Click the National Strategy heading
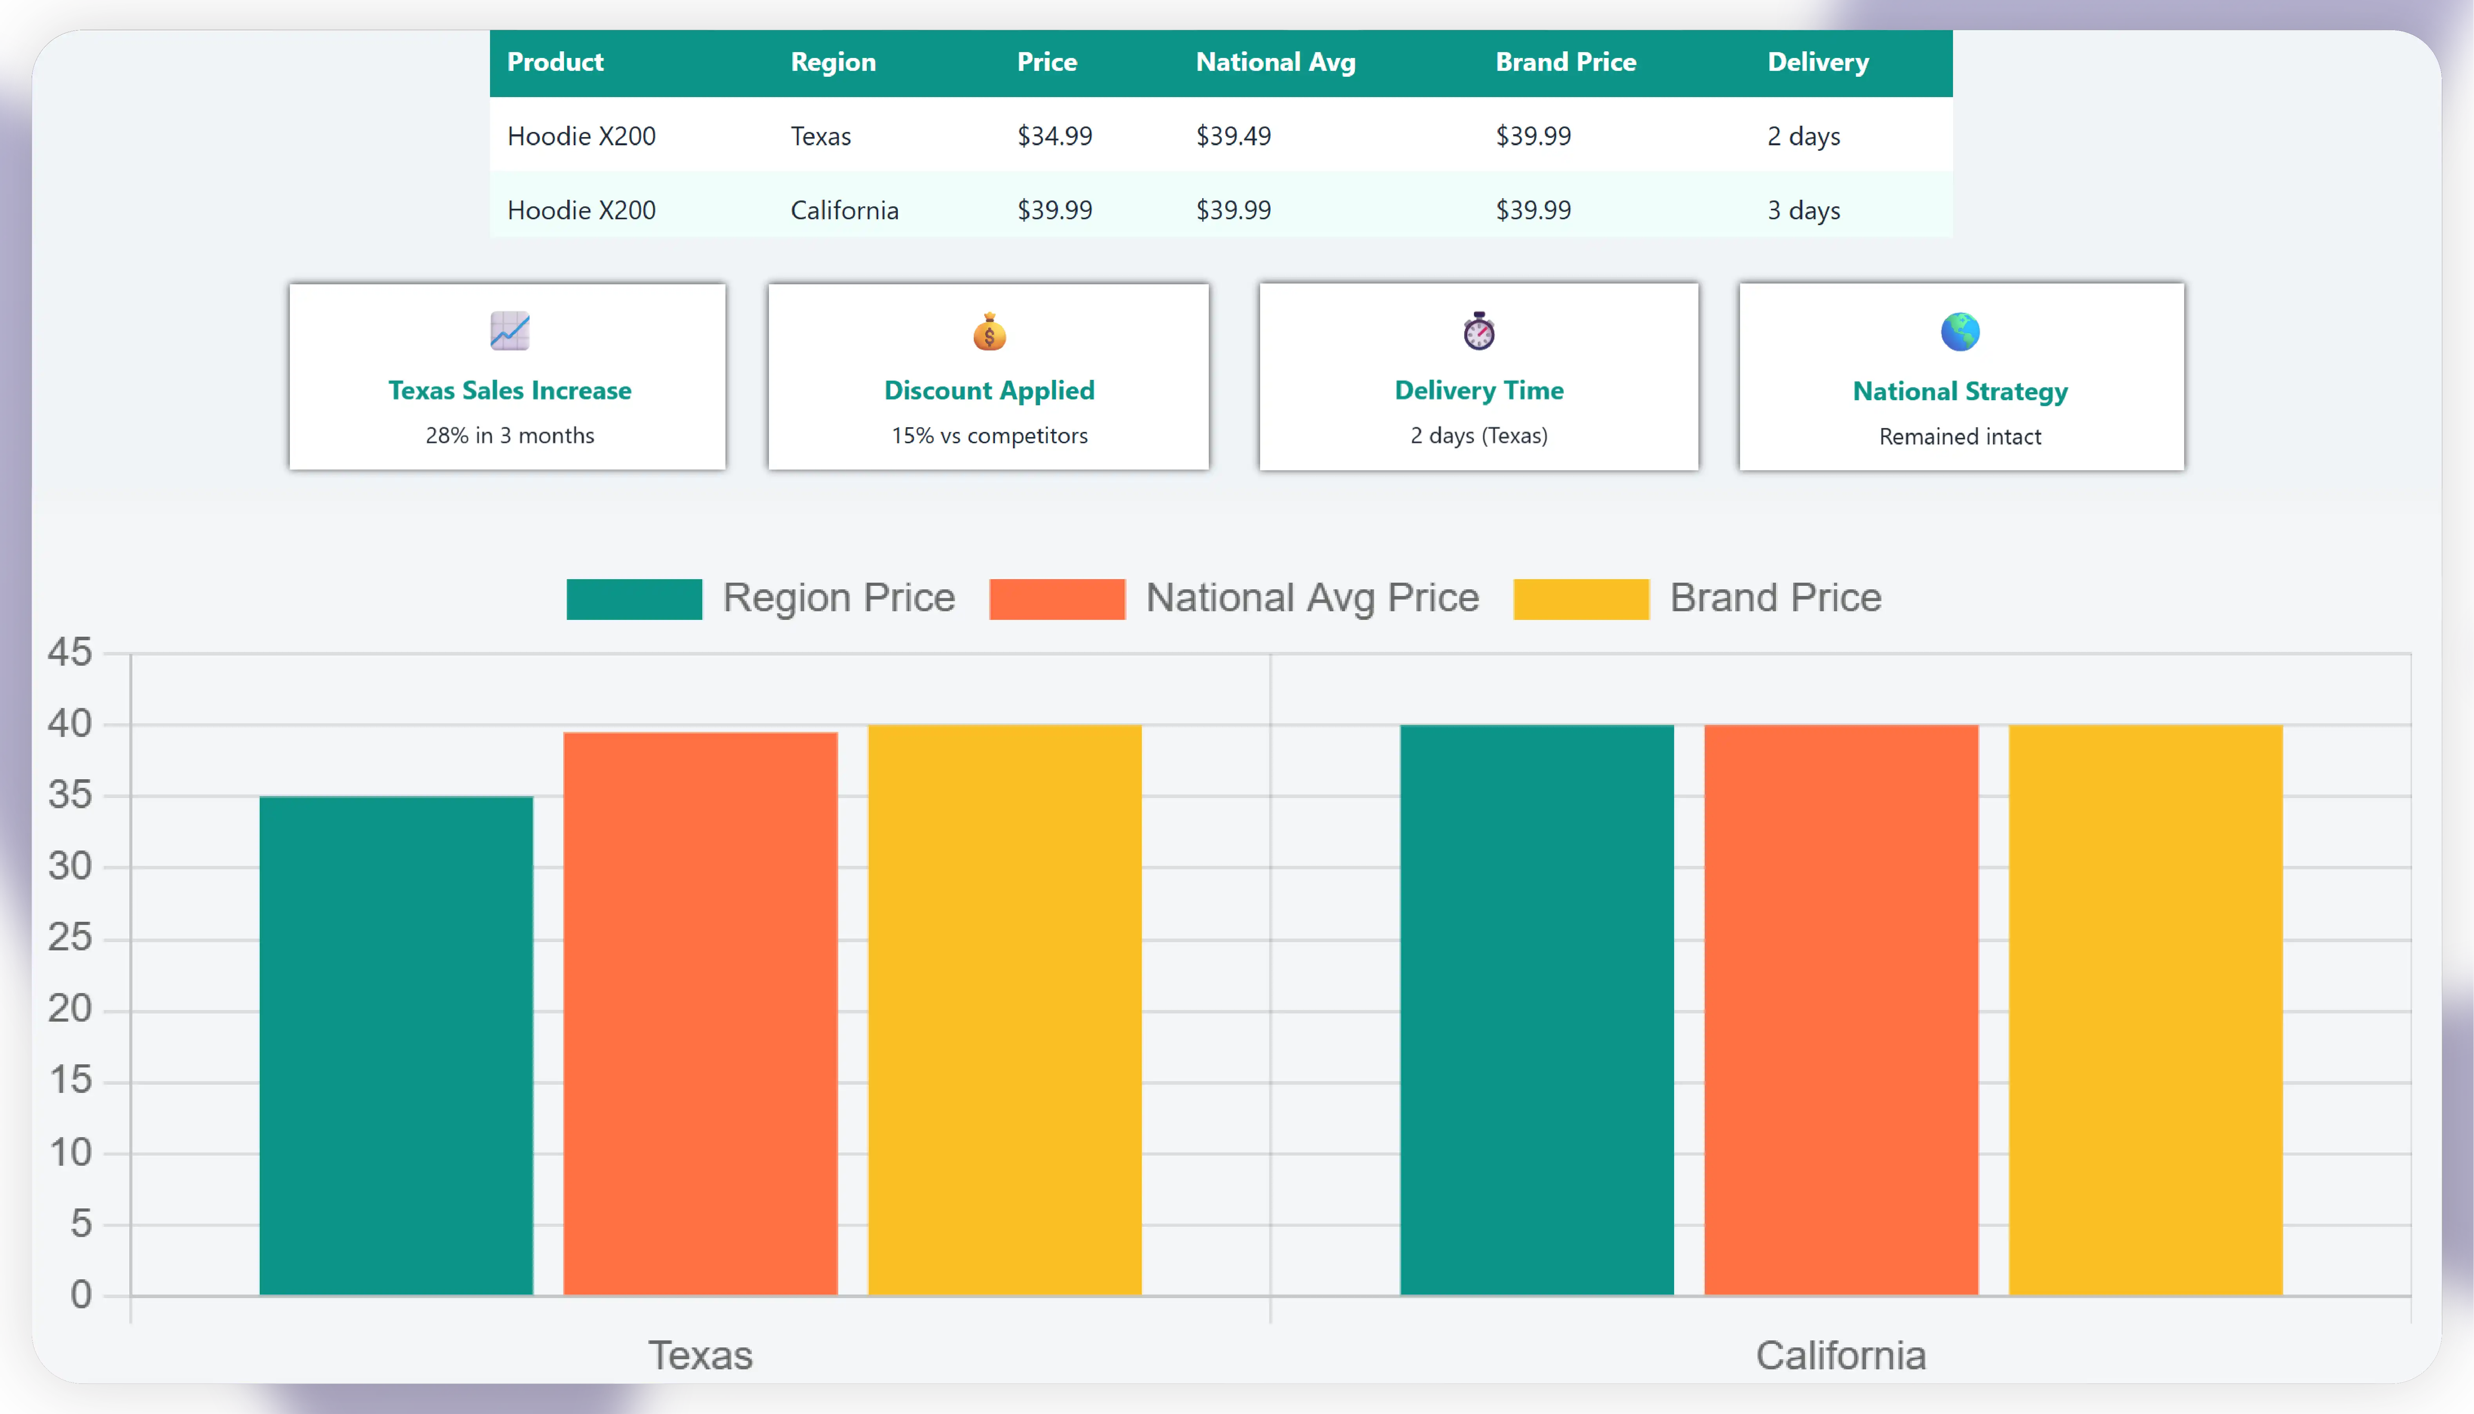 1960,391
